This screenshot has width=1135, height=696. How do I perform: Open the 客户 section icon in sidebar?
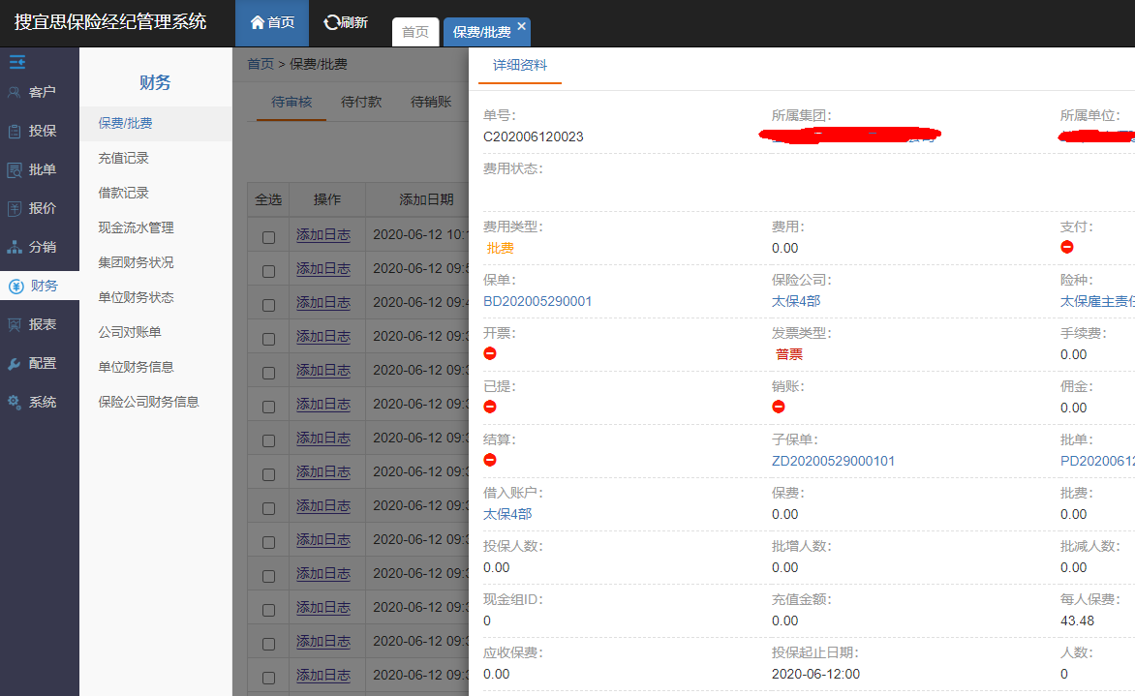point(14,92)
